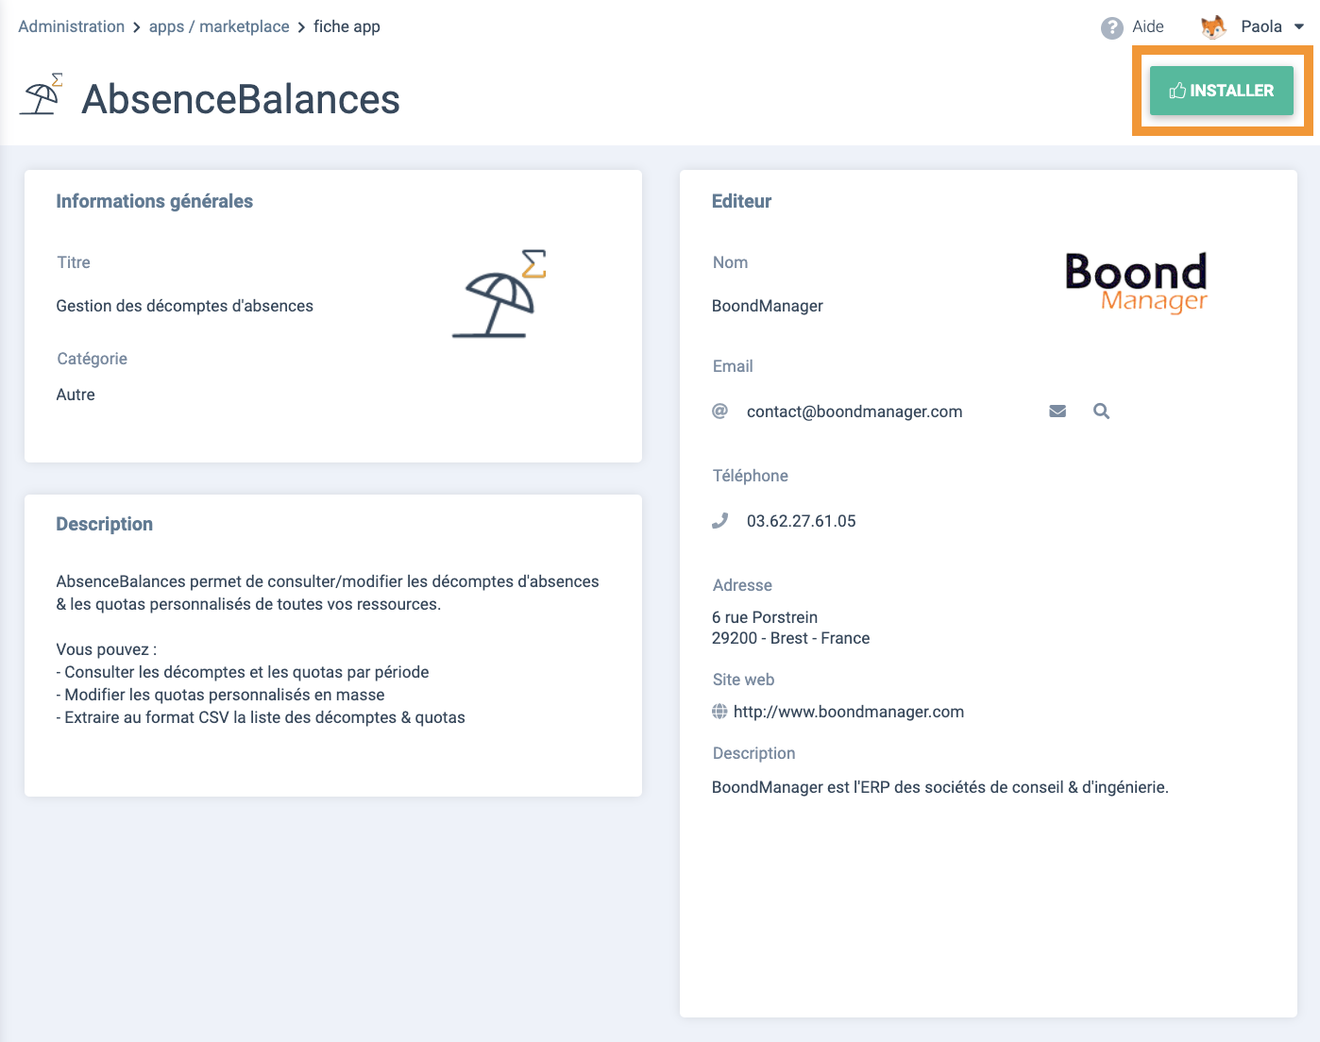
Task: Click the @ icon beside email
Action: [719, 411]
